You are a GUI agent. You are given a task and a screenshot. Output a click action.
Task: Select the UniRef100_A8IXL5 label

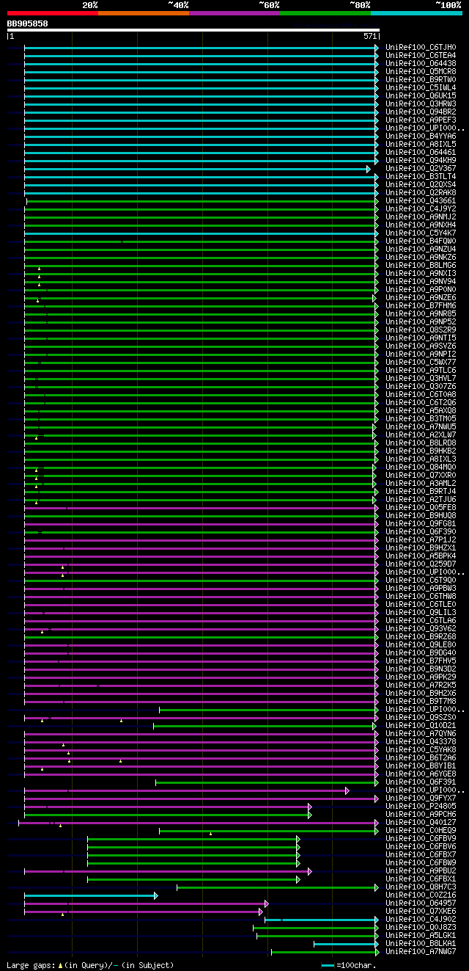click(421, 144)
